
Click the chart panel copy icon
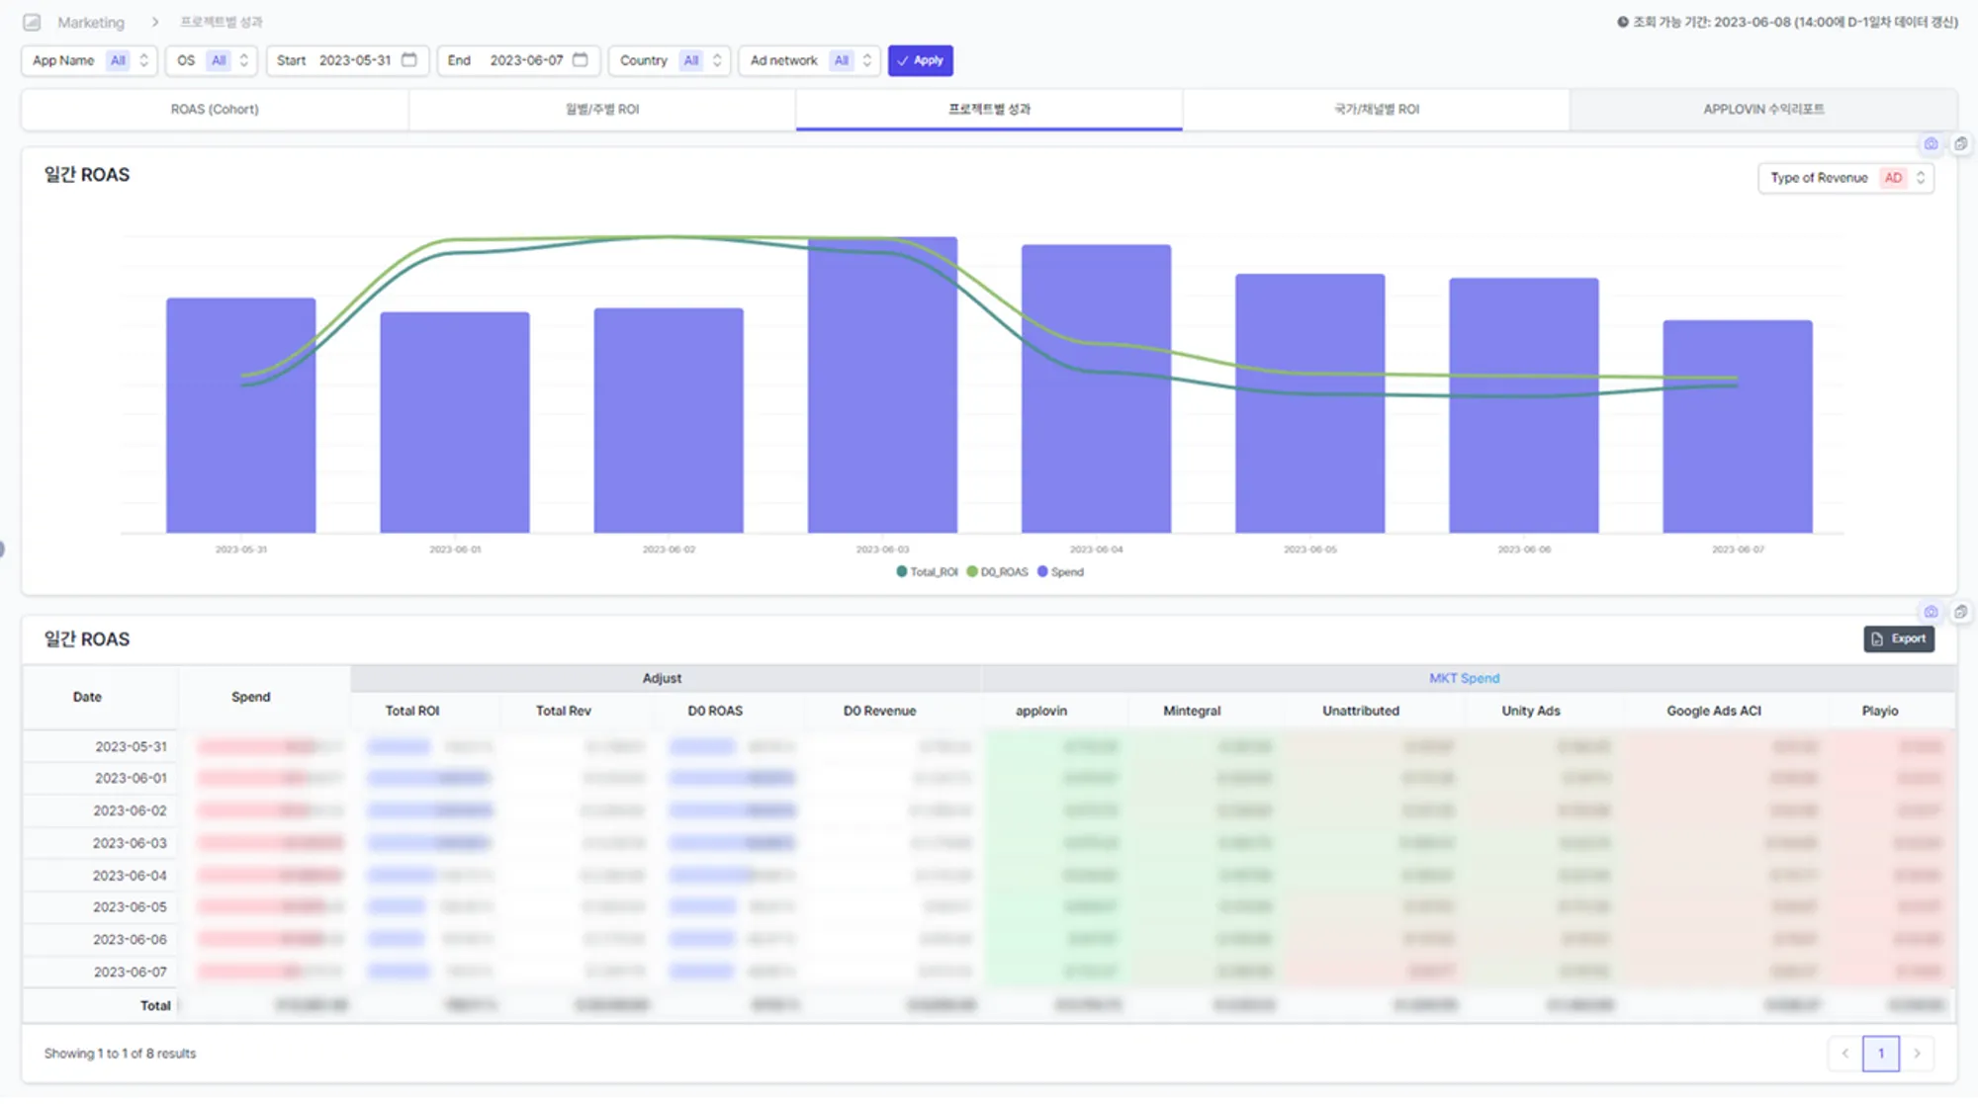click(1960, 144)
